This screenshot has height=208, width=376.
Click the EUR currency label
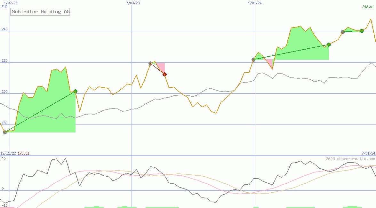(4, 7)
